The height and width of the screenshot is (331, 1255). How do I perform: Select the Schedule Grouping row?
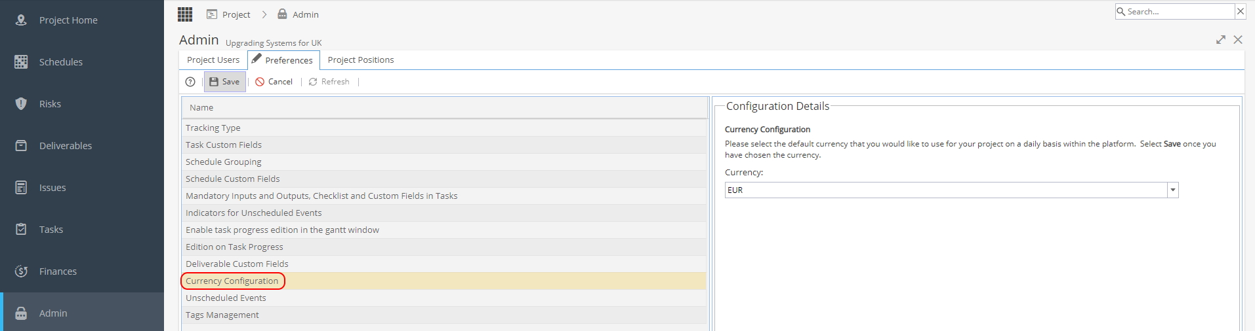point(444,162)
